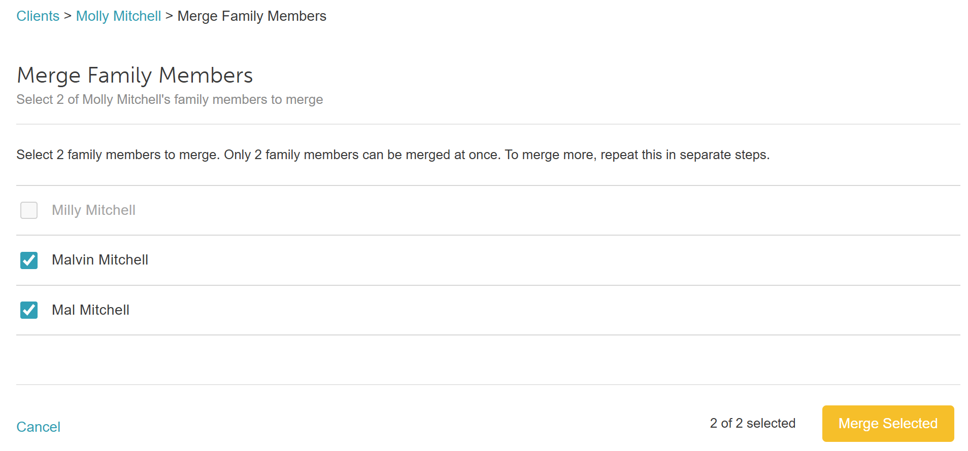This screenshot has height=451, width=968.
Task: Click the current Merge Family Members breadcrumb
Action: click(252, 16)
